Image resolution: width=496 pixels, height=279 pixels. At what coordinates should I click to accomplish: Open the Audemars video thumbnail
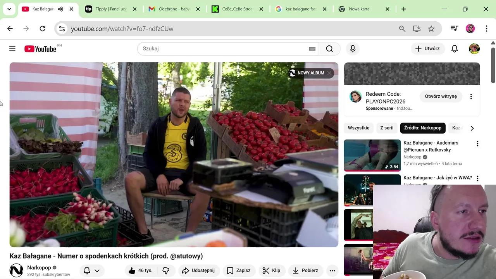pos(372,155)
